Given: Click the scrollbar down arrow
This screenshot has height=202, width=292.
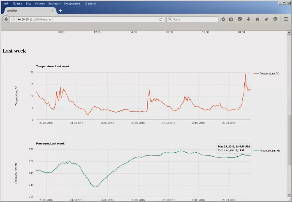Looking at the screenshot, I should pos(289,195).
